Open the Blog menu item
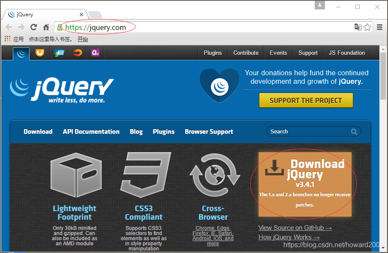388x253 pixels. 136,132
